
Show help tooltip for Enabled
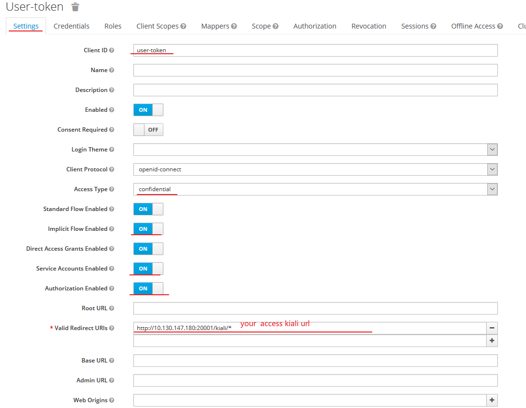coord(112,110)
